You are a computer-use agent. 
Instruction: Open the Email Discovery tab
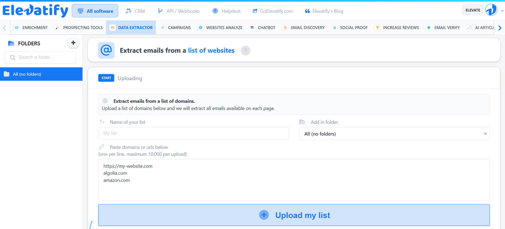tap(304, 28)
